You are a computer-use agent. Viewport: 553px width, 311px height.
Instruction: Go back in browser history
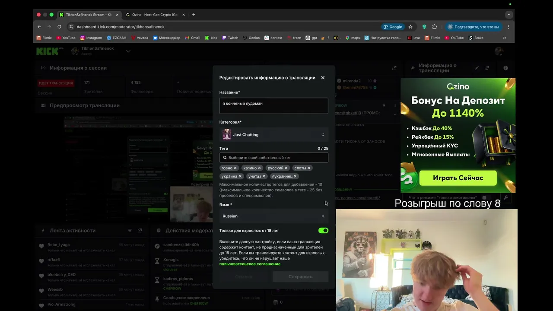tap(39, 27)
